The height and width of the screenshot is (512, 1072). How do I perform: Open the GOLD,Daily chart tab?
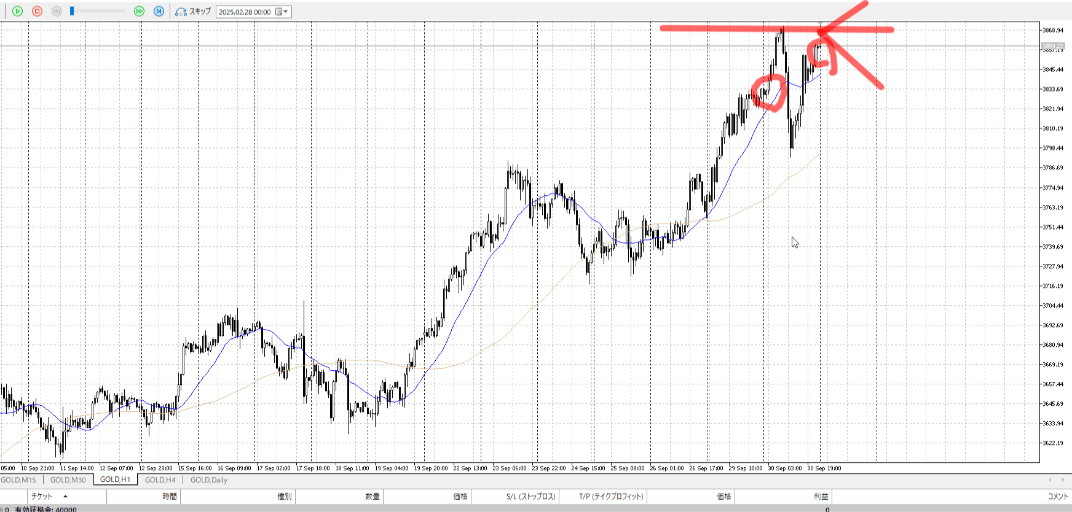[x=208, y=480]
